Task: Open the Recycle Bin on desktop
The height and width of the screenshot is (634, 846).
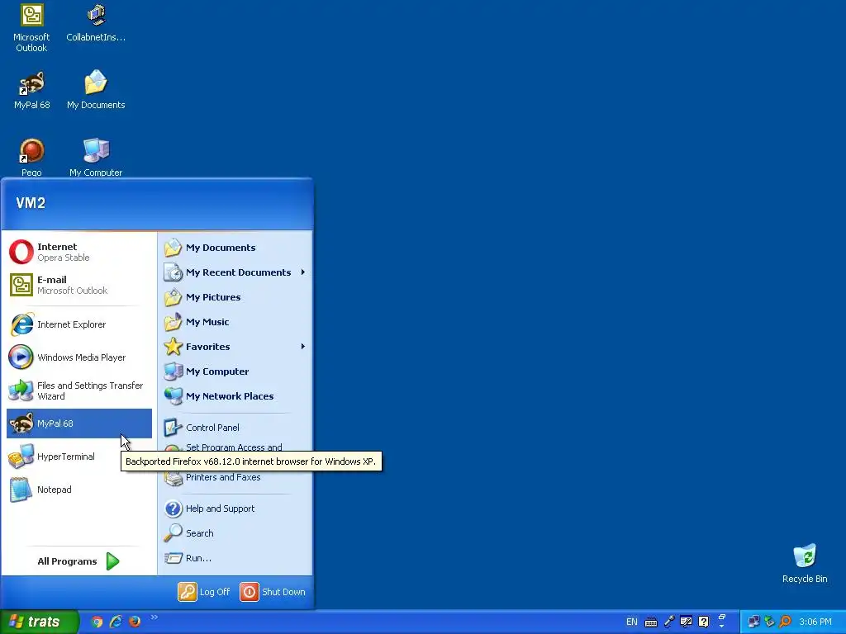Action: (x=805, y=563)
